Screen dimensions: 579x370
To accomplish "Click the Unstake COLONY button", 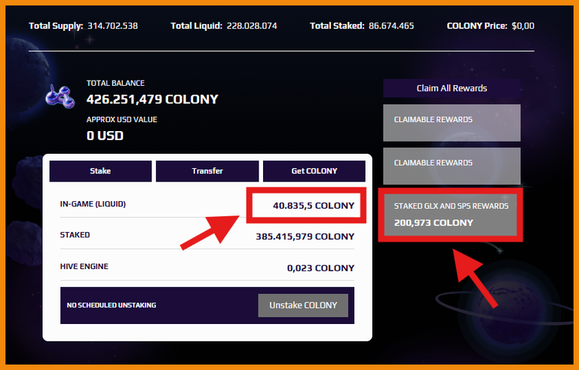I will point(303,305).
